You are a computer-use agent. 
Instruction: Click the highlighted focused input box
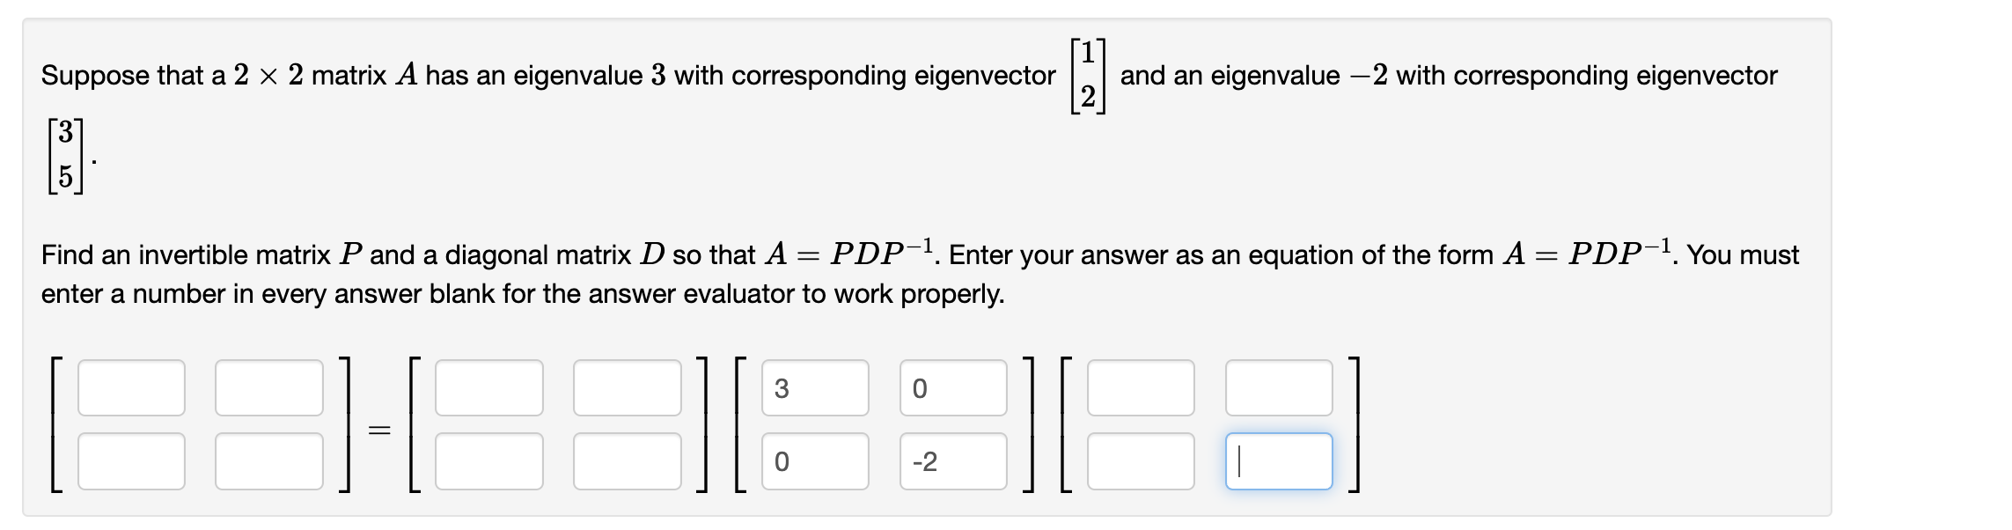point(1281,459)
